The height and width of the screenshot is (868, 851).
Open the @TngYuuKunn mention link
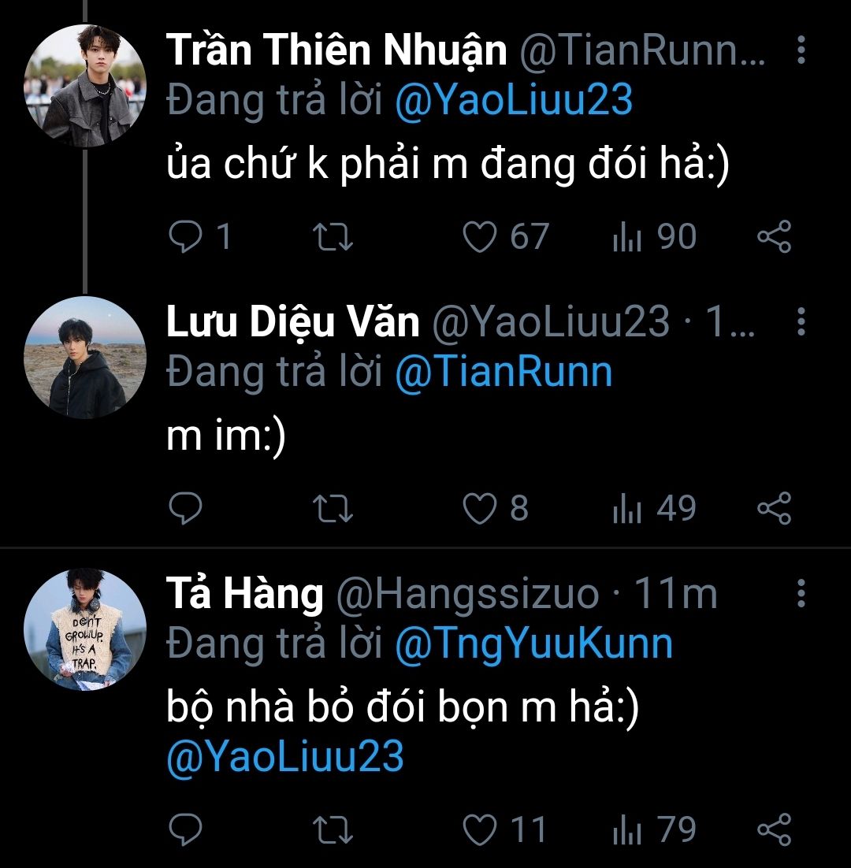click(533, 644)
